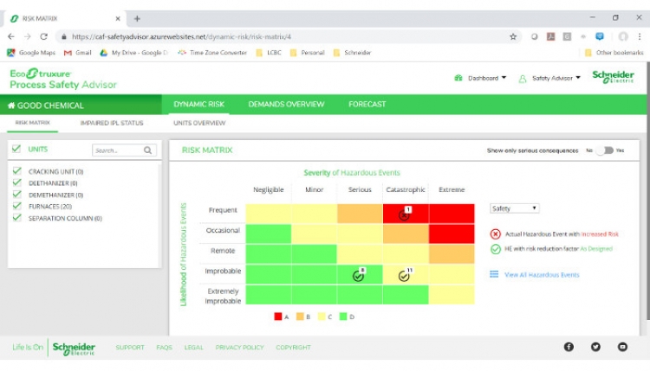Open a new browser tab with the plus icon

click(x=137, y=19)
